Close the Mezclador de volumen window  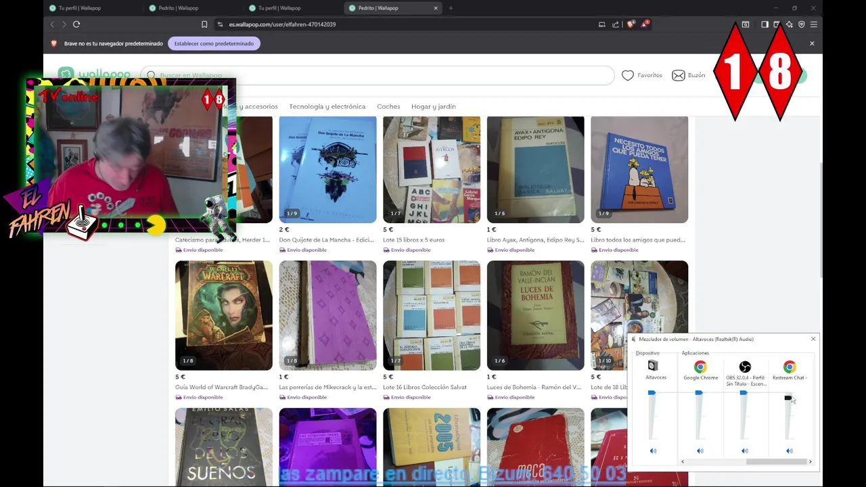pyautogui.click(x=813, y=339)
